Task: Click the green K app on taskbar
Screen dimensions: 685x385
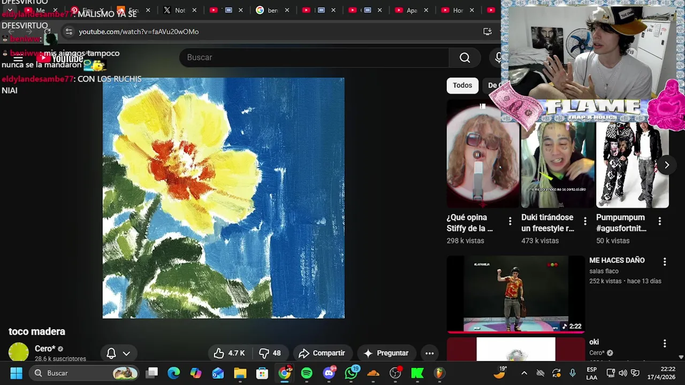Action: [417, 373]
